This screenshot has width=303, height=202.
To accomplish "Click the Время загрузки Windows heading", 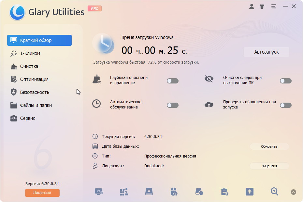I will [x=148, y=37].
